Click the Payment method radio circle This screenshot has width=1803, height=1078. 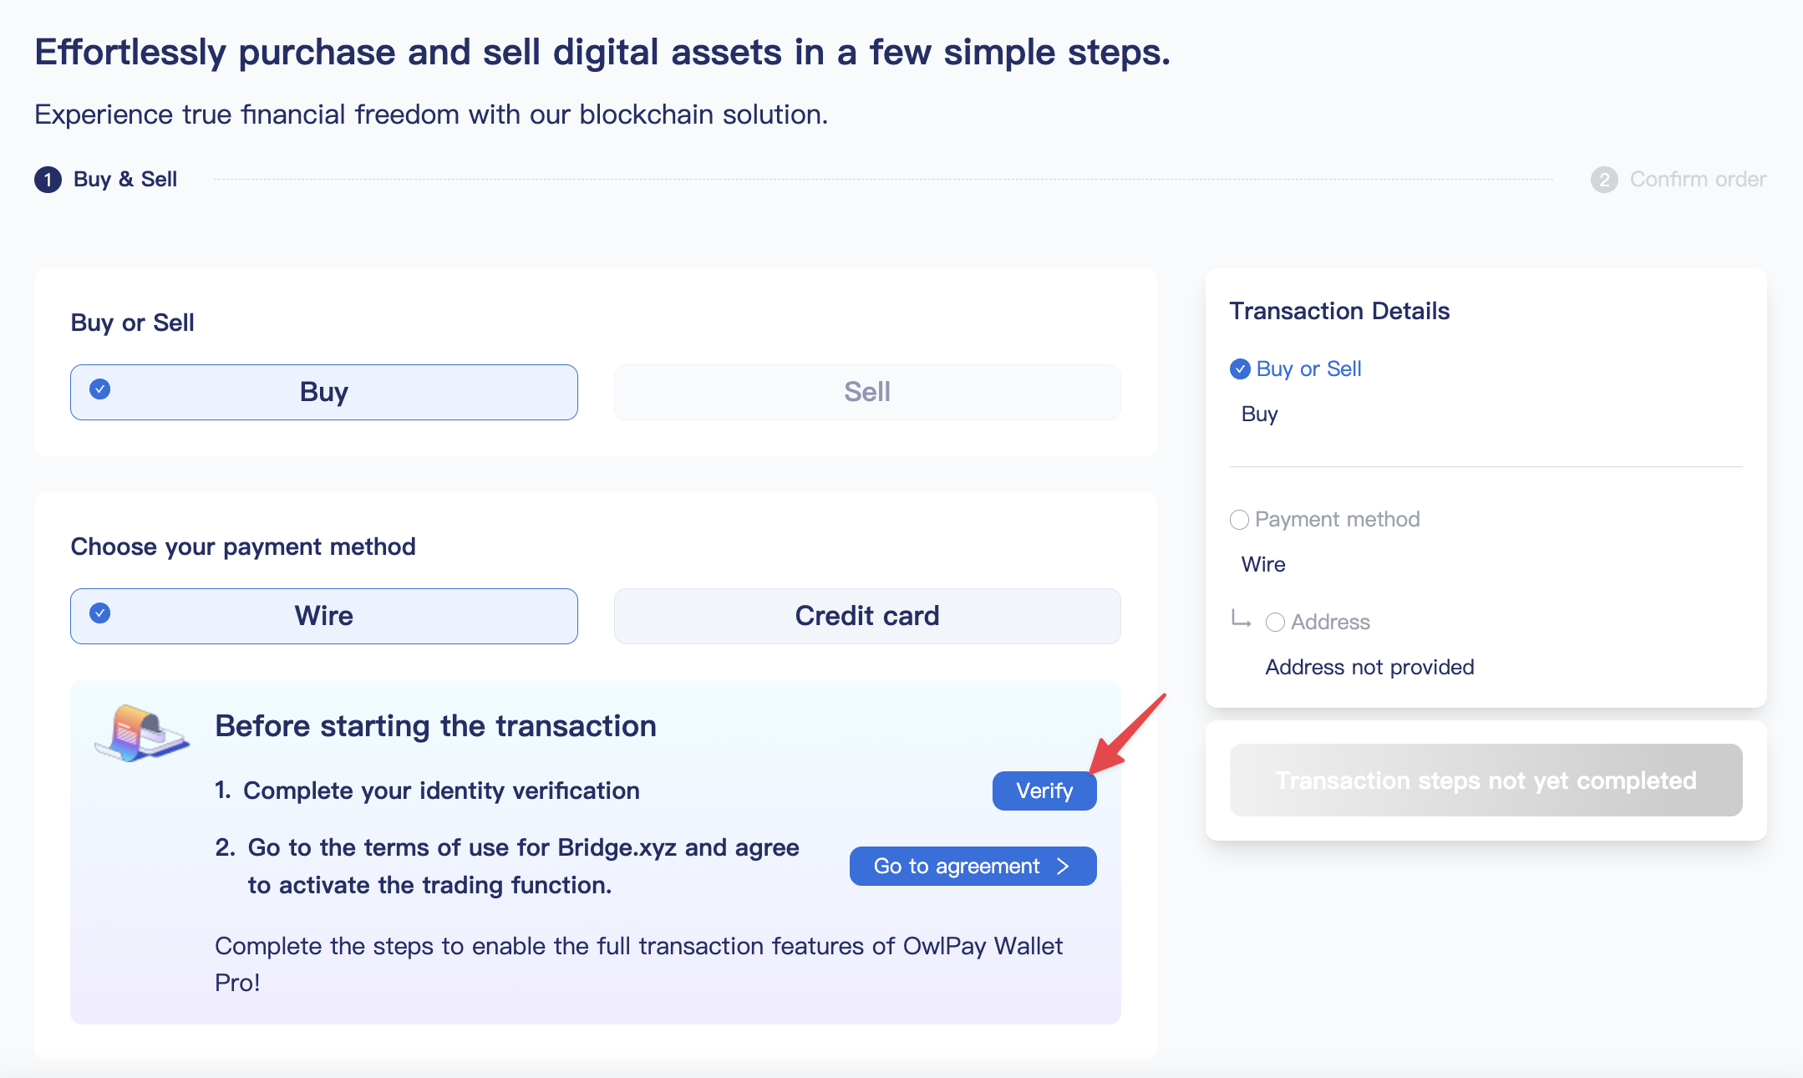coord(1239,520)
